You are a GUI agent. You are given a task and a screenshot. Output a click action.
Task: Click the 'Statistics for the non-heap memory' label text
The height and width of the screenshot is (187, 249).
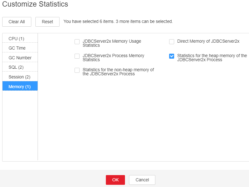118,72
